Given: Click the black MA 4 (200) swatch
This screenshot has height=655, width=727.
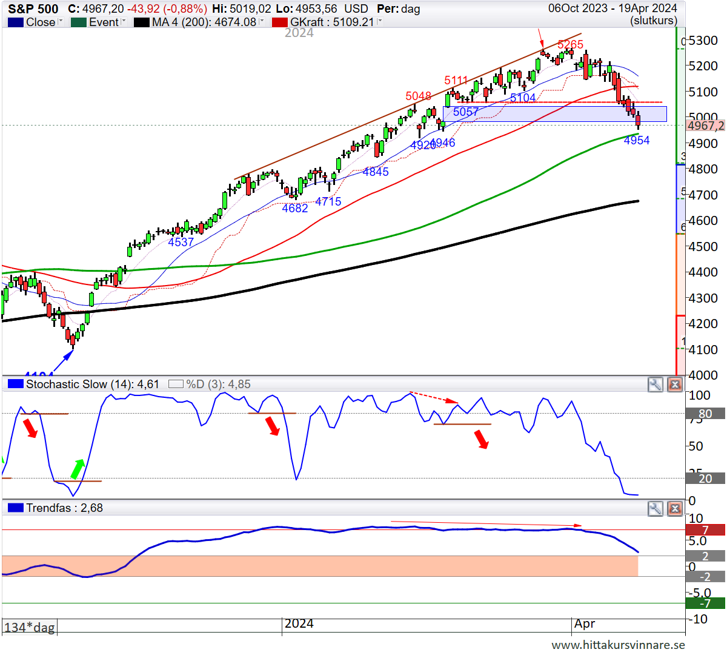Looking at the screenshot, I should point(142,22).
